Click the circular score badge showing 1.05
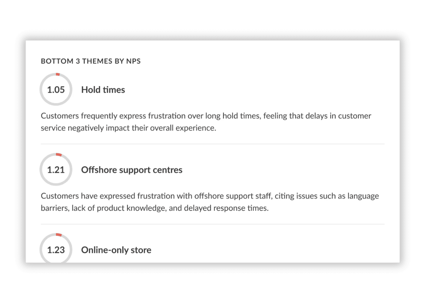 tap(56, 89)
